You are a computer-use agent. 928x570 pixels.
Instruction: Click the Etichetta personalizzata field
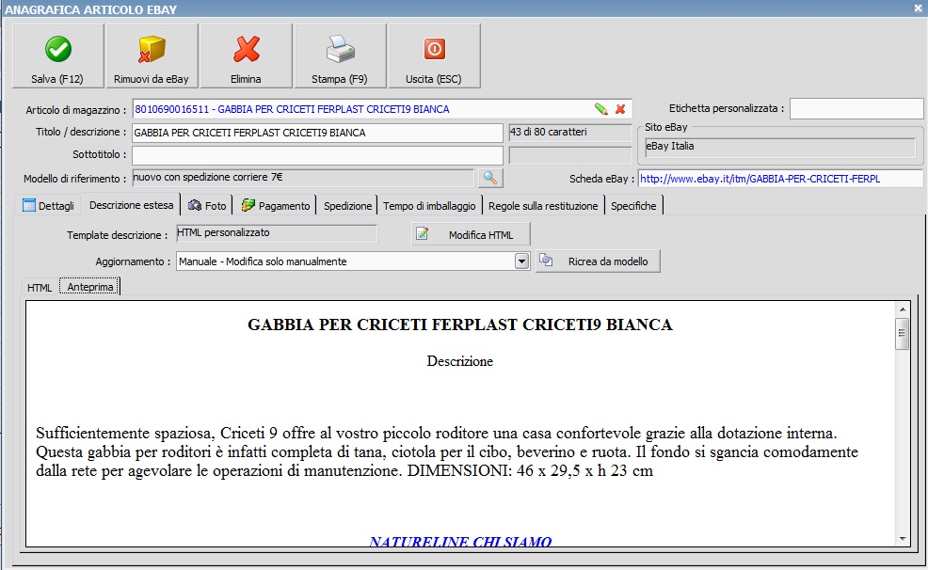click(x=856, y=109)
